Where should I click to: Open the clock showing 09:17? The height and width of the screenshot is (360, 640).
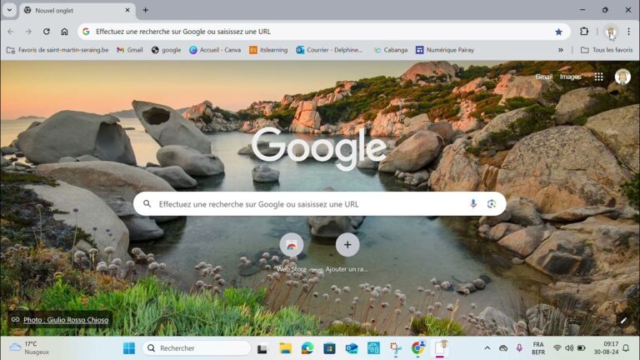[x=606, y=348]
